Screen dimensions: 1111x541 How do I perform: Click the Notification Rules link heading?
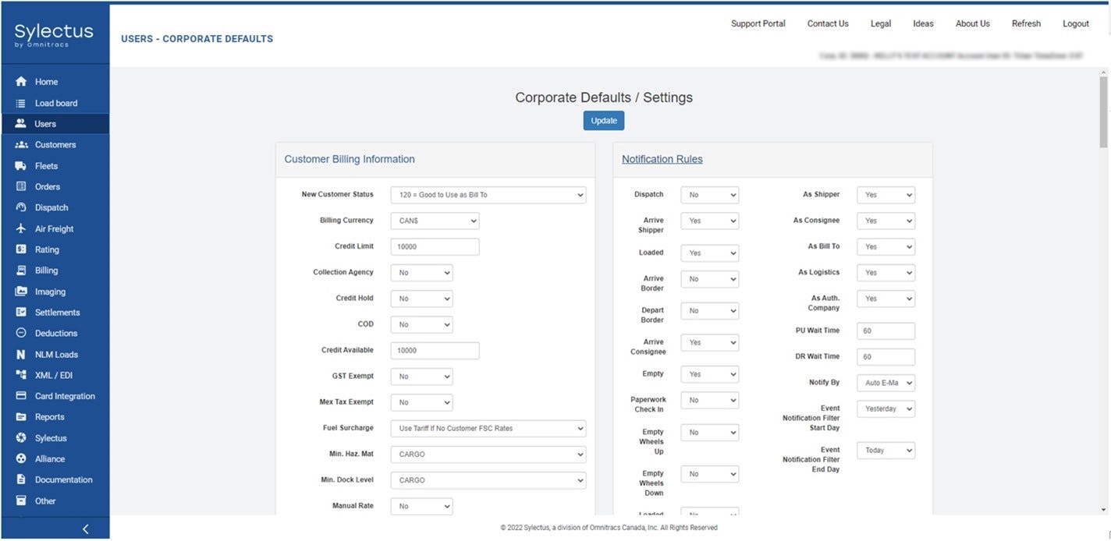point(662,159)
